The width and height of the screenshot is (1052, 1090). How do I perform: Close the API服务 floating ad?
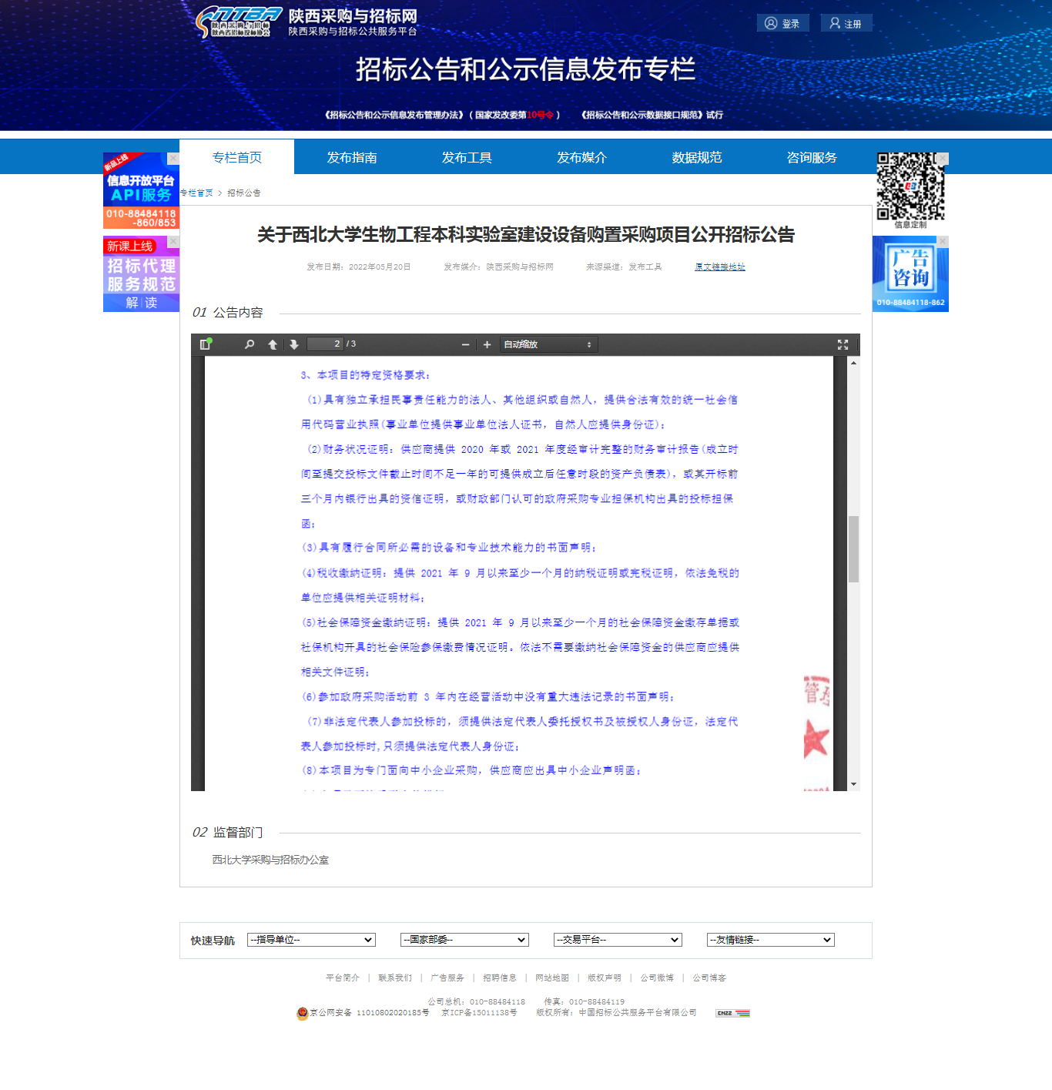coord(173,158)
